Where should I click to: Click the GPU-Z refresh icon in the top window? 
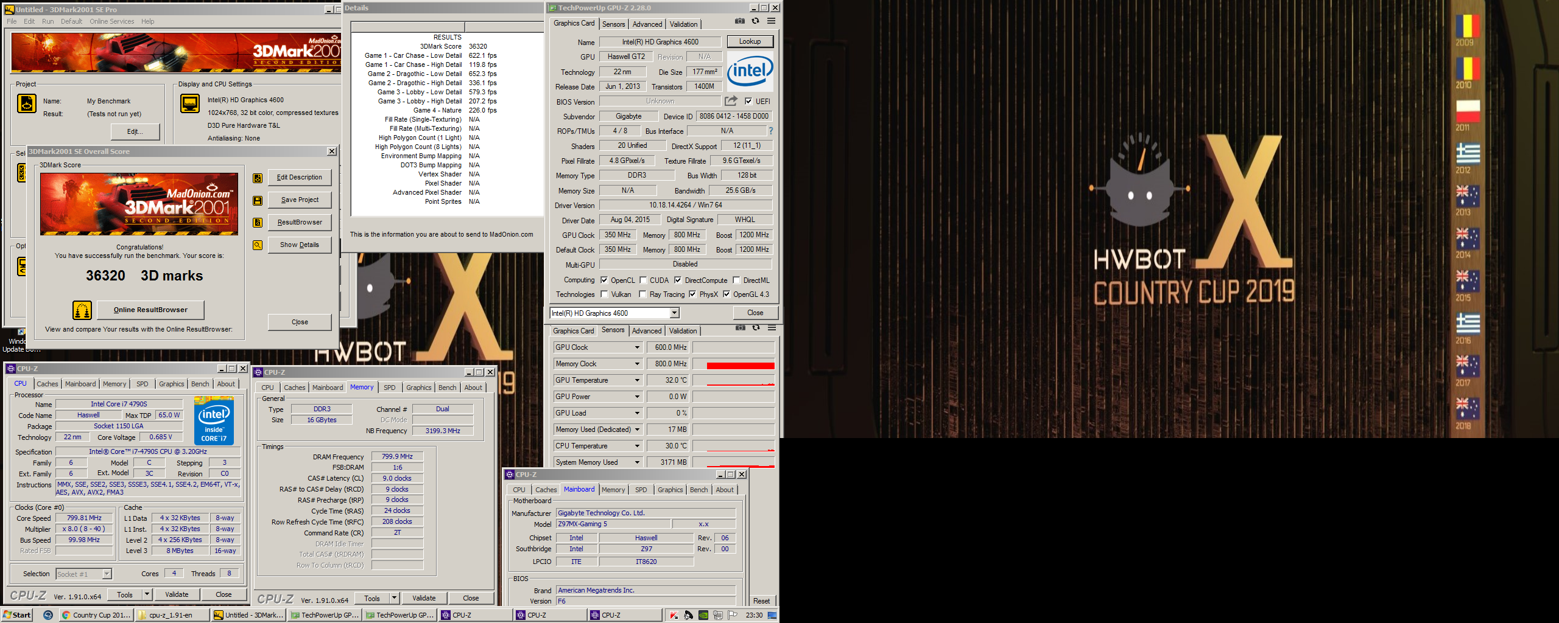point(755,21)
